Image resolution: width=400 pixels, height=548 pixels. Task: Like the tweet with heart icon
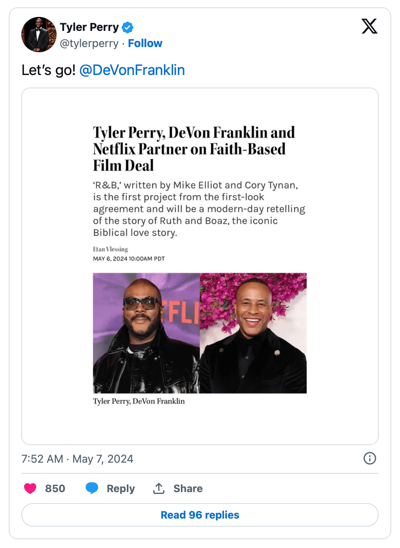30,488
